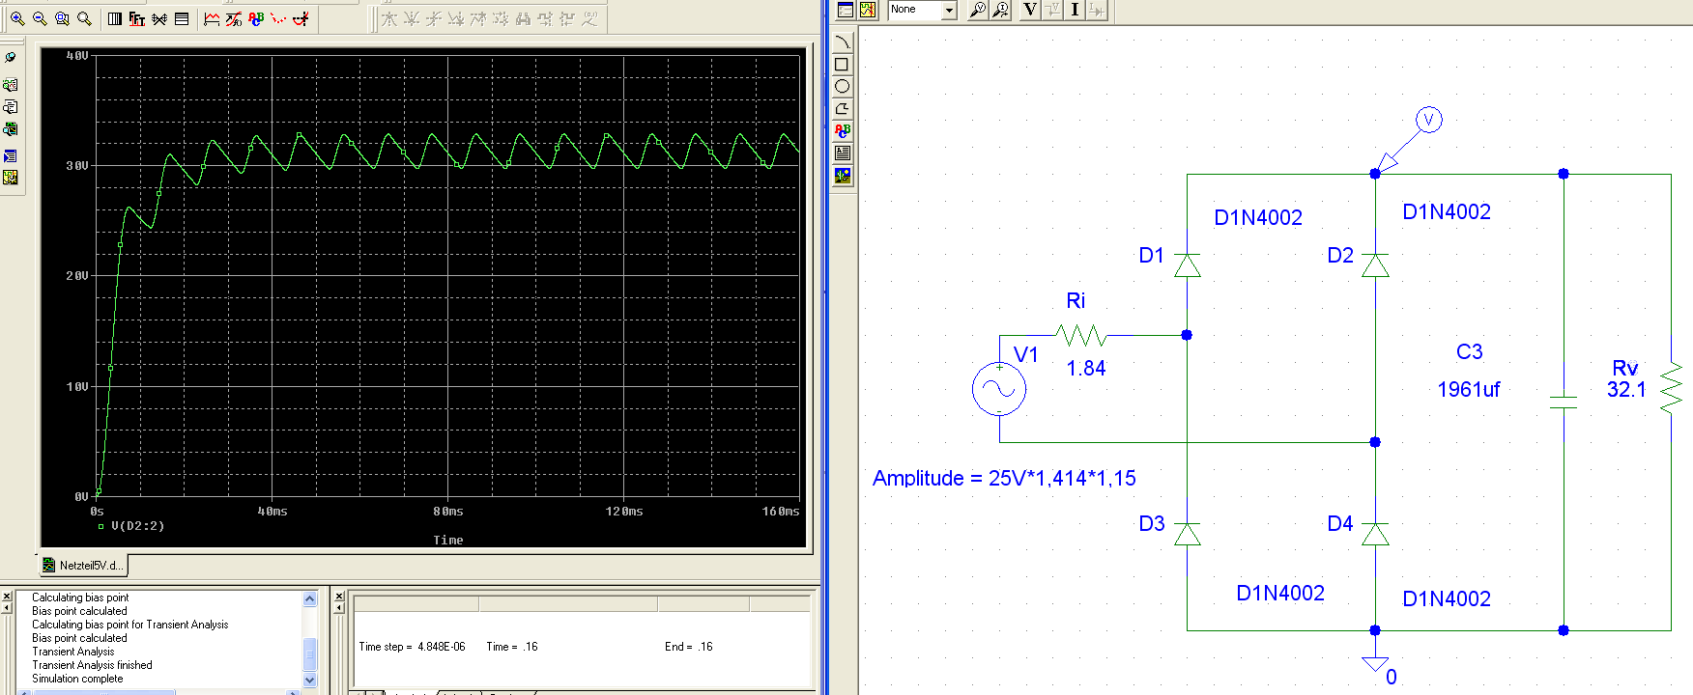Select the Zoom Area tool
This screenshot has width=1693, height=695.
(62, 18)
